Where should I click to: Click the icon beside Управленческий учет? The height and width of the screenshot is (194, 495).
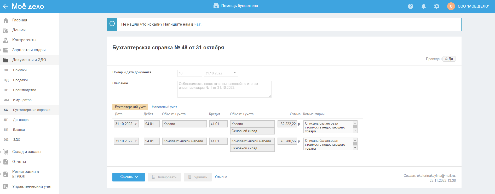6,186
